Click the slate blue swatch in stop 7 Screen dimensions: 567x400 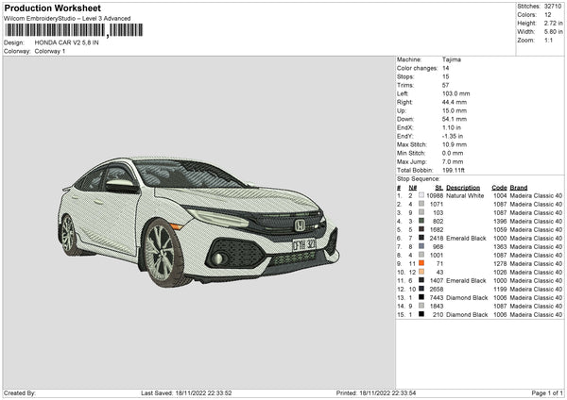pyautogui.click(x=420, y=246)
